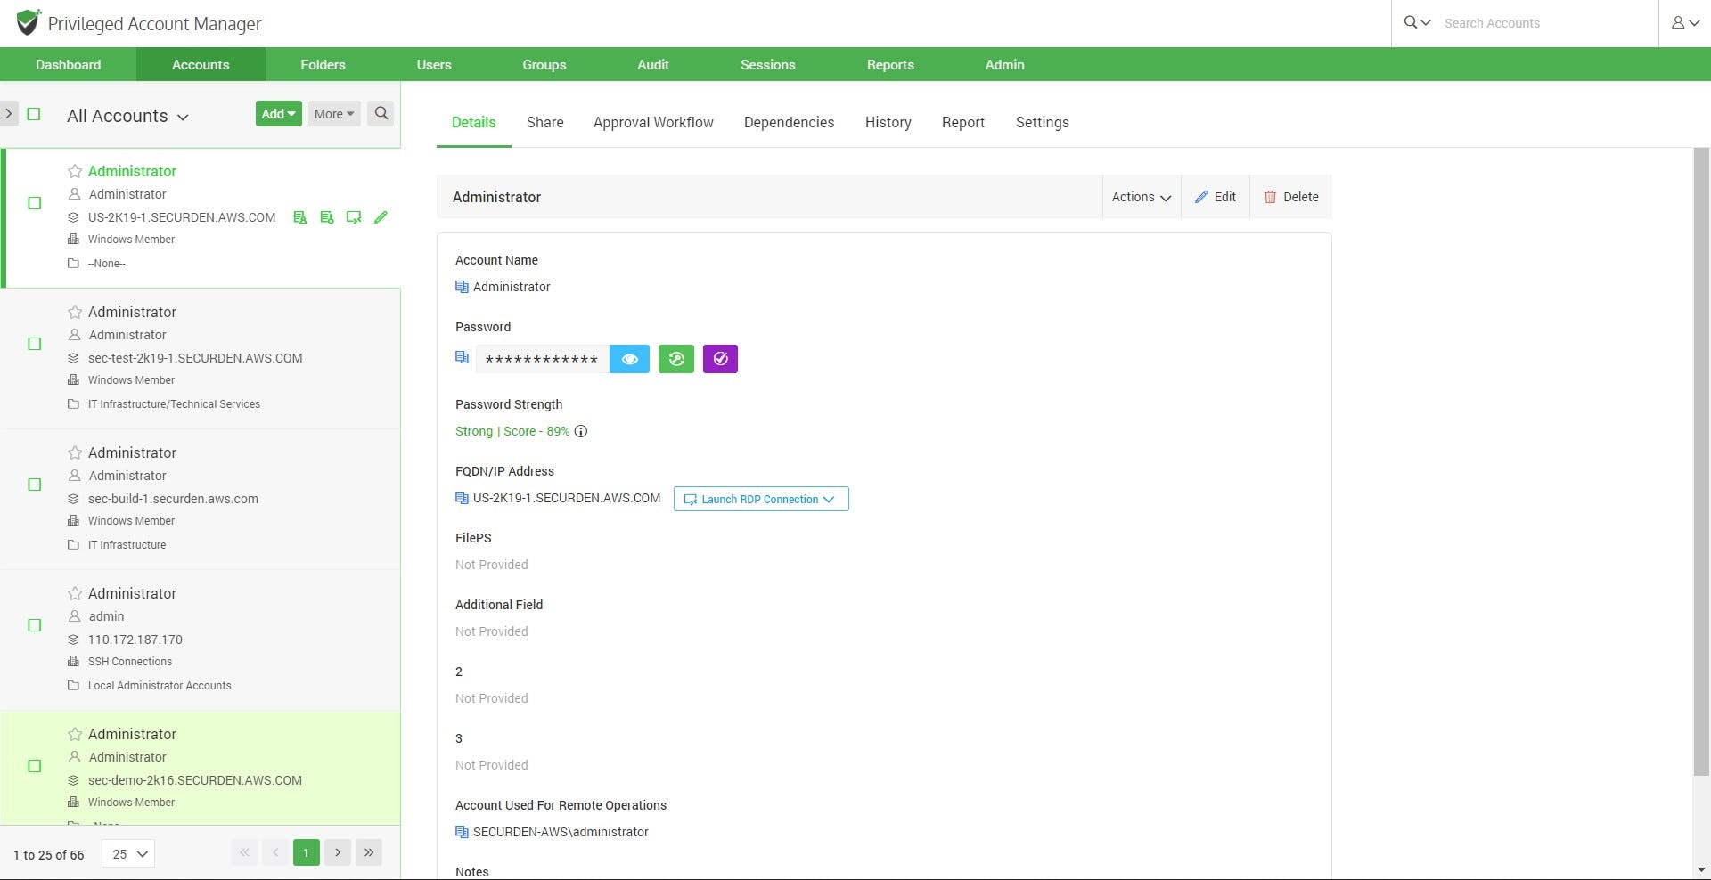Select the sec-test-2k19-1 account checkbox
Viewport: 1711px width, 880px height.
tap(35, 344)
